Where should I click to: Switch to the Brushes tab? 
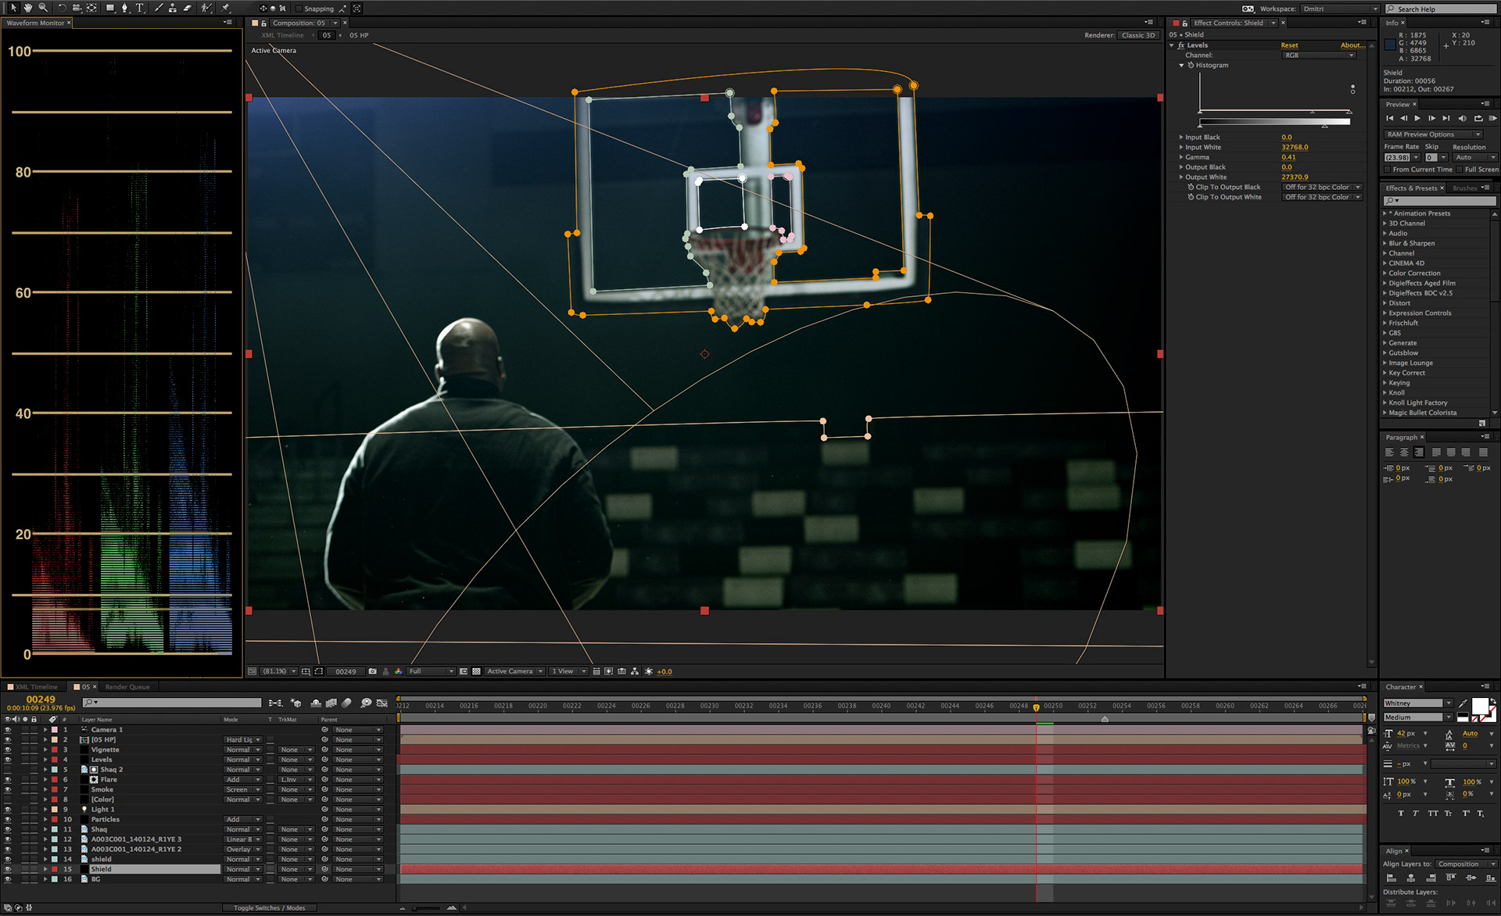click(1464, 188)
